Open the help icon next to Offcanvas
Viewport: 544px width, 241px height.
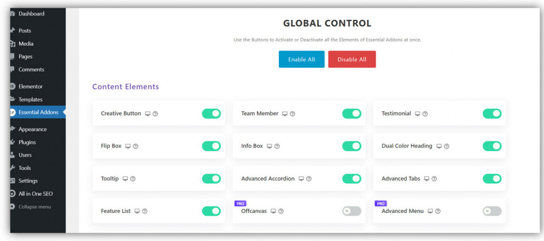coord(281,211)
